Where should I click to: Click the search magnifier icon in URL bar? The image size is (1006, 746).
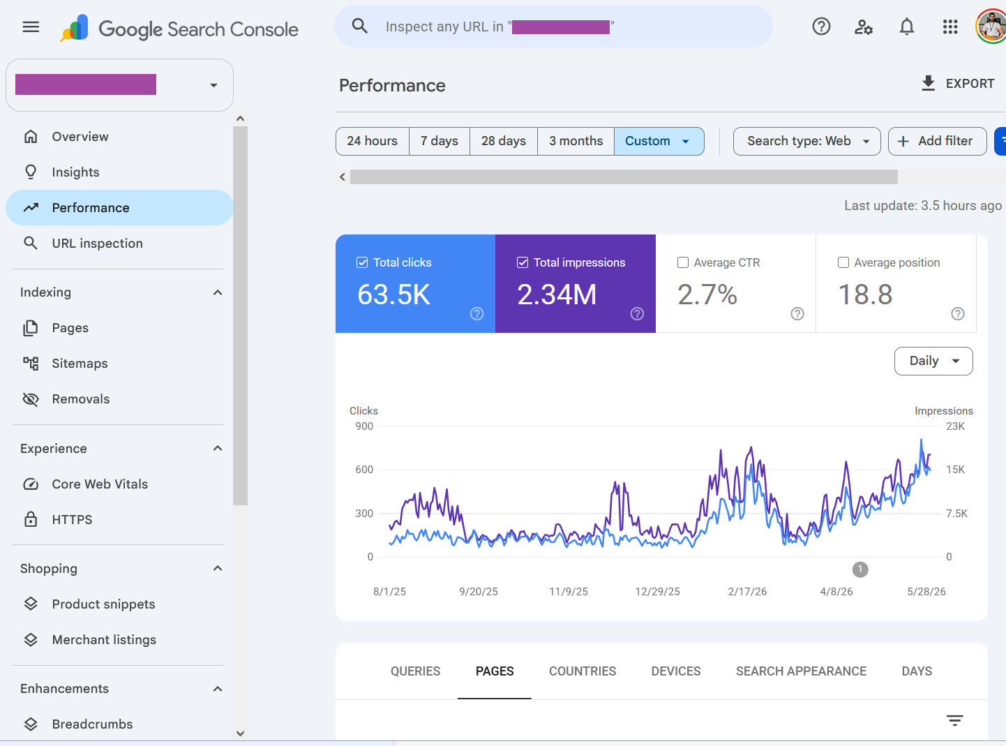pyautogui.click(x=360, y=27)
